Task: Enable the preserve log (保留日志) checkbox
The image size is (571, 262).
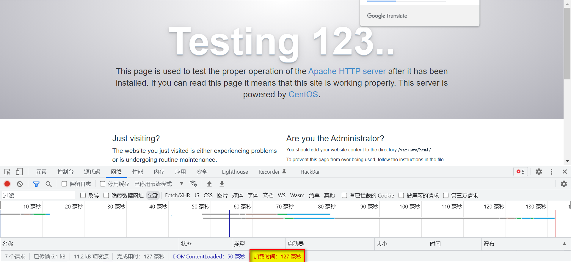Action: pos(64,184)
